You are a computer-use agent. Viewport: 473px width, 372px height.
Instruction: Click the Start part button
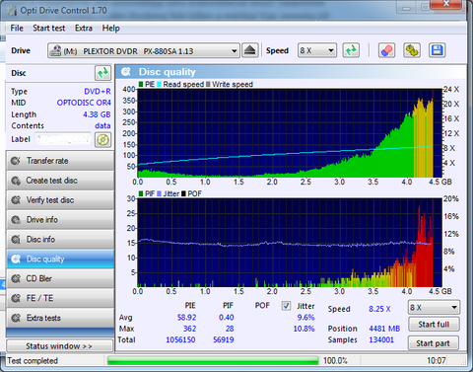(x=433, y=343)
